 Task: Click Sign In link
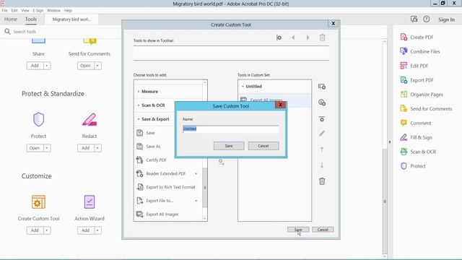tap(446, 19)
